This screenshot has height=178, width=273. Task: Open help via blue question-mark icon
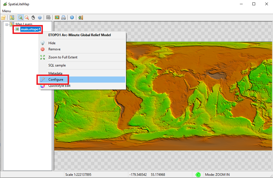[x=72, y=18]
